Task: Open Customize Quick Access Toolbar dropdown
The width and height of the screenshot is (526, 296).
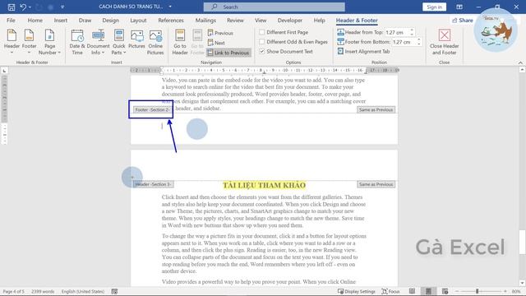Action: (x=62, y=7)
